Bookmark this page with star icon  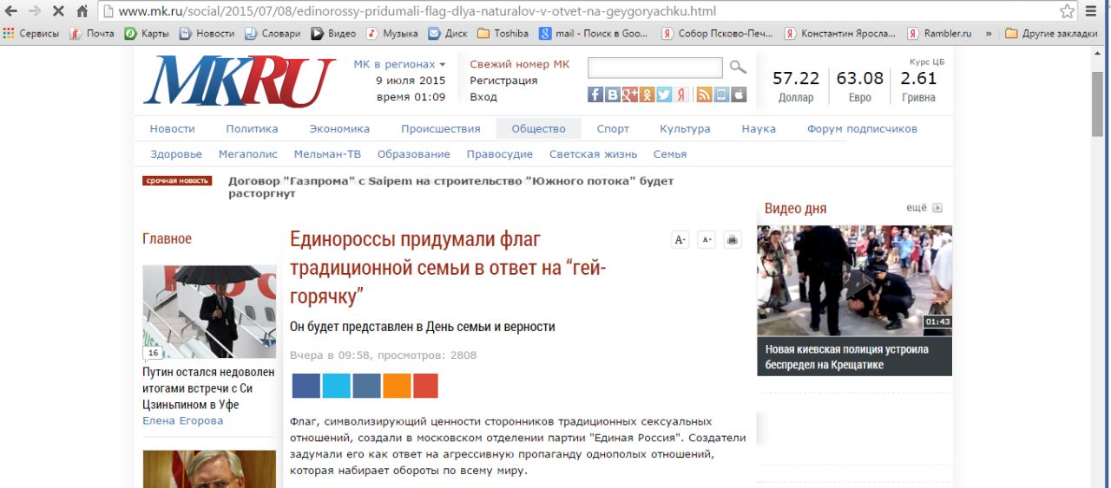(1067, 11)
